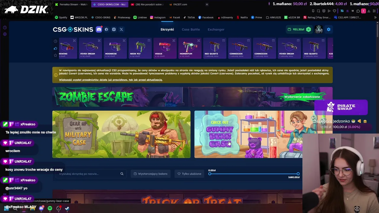Click the heart bookmark icon in browser toolbar
Screen dimensions: 379x213
334,11
